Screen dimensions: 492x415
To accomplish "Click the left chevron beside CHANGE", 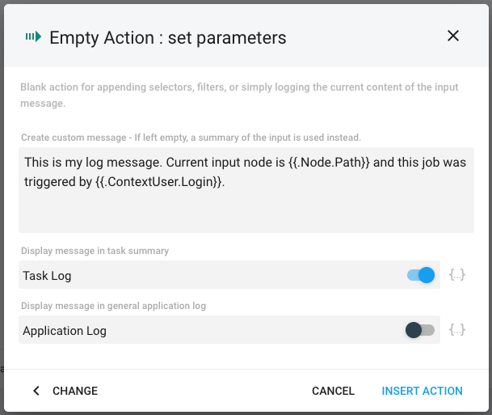I will 36,391.
